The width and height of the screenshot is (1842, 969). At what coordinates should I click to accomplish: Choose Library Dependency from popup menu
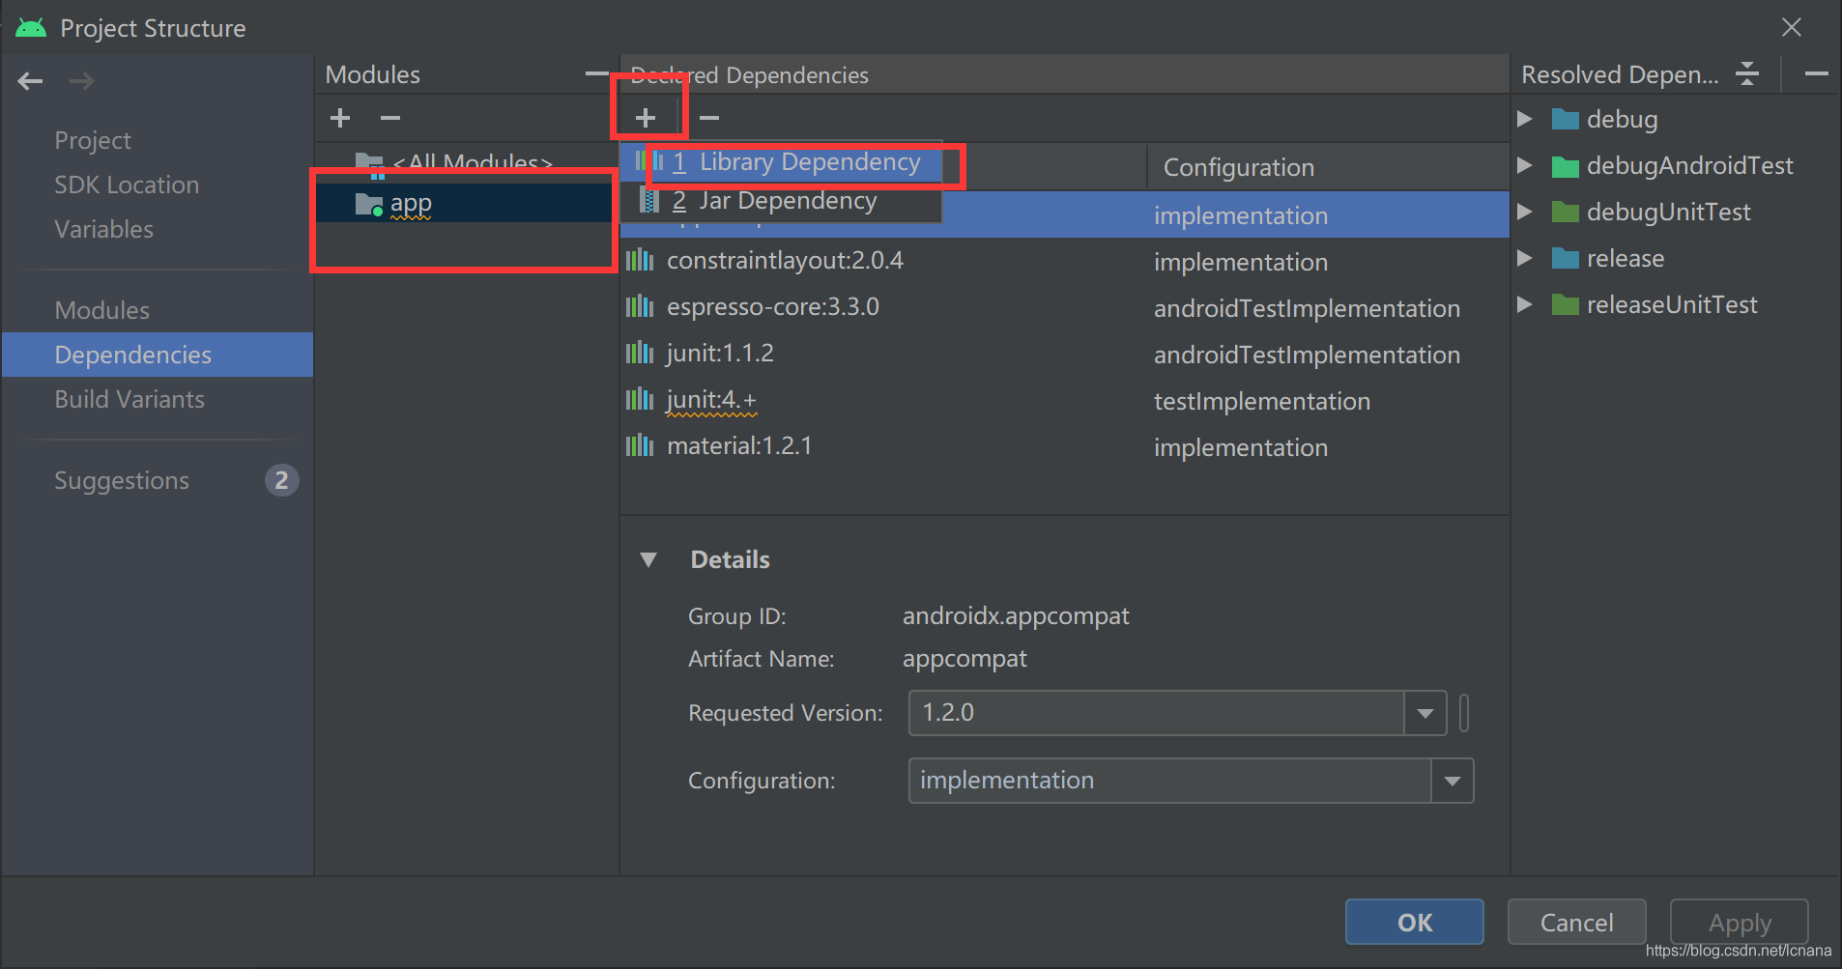(x=782, y=162)
